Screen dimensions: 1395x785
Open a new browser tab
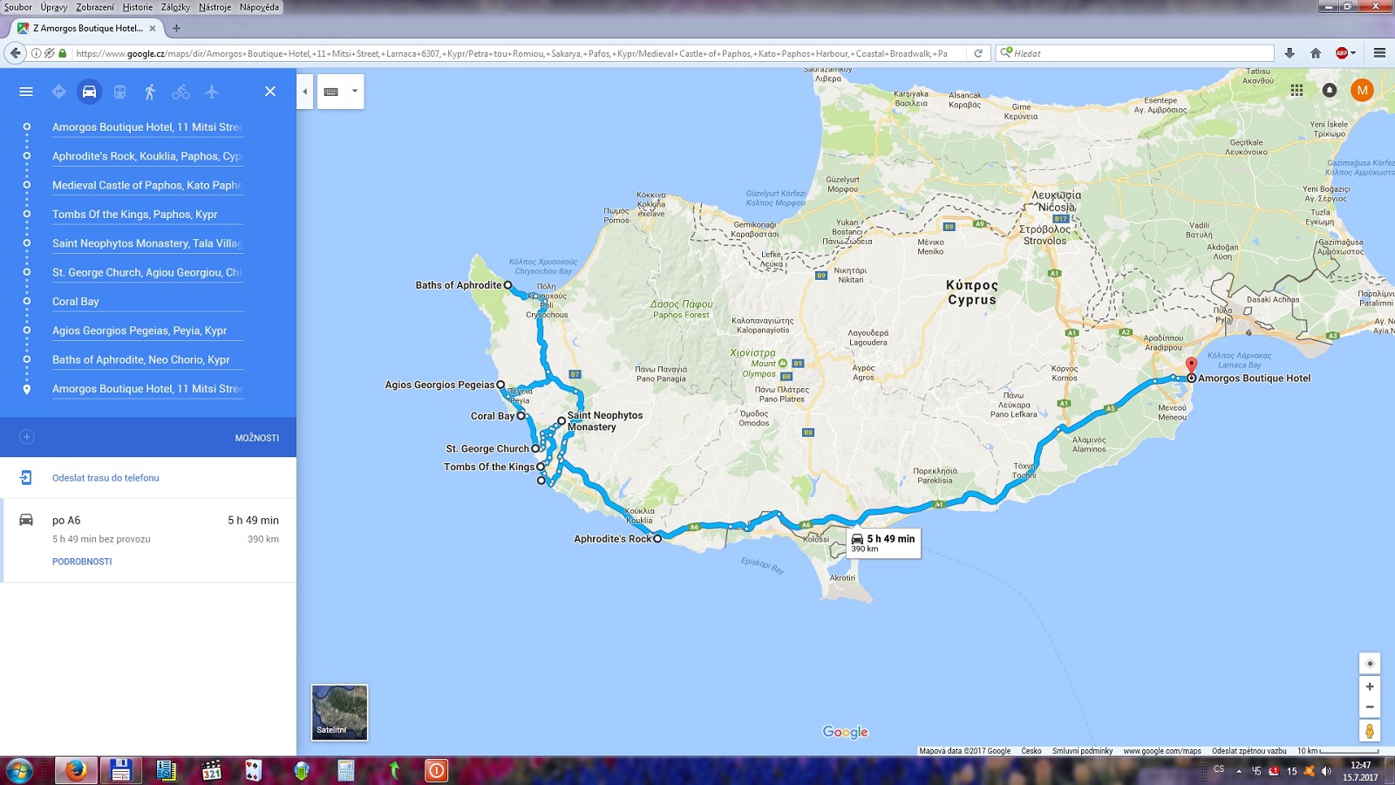[x=176, y=28]
